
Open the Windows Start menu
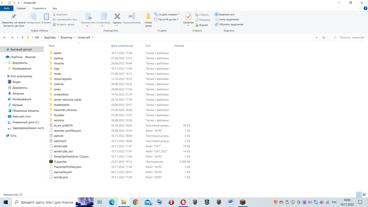6,202
